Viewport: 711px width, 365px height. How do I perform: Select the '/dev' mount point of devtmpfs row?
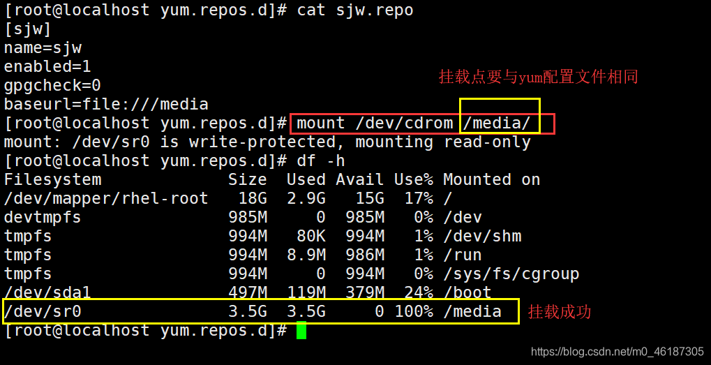click(x=463, y=218)
